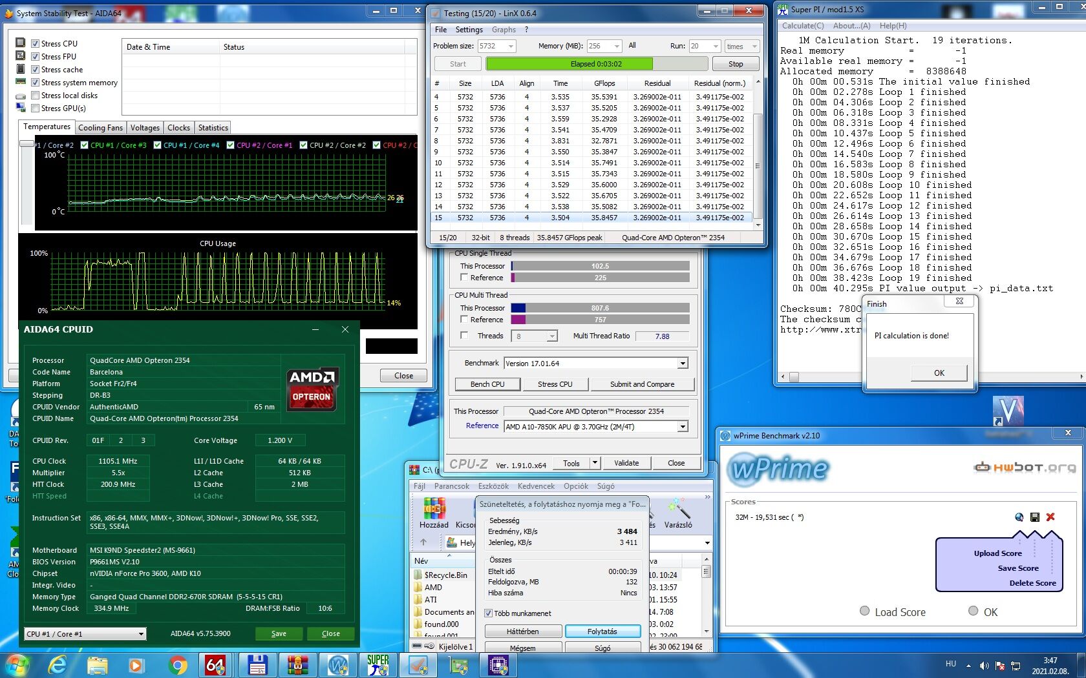Viewport: 1086px width, 678px height.
Task: Toggle CPU-Z Threads checkbox
Action: [464, 336]
